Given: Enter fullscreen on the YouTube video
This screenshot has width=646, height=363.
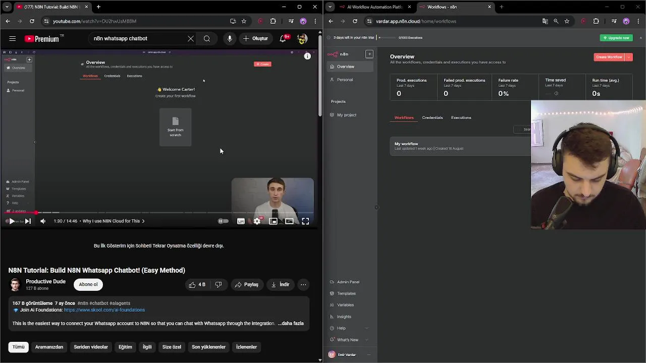Looking at the screenshot, I should [x=305, y=221].
